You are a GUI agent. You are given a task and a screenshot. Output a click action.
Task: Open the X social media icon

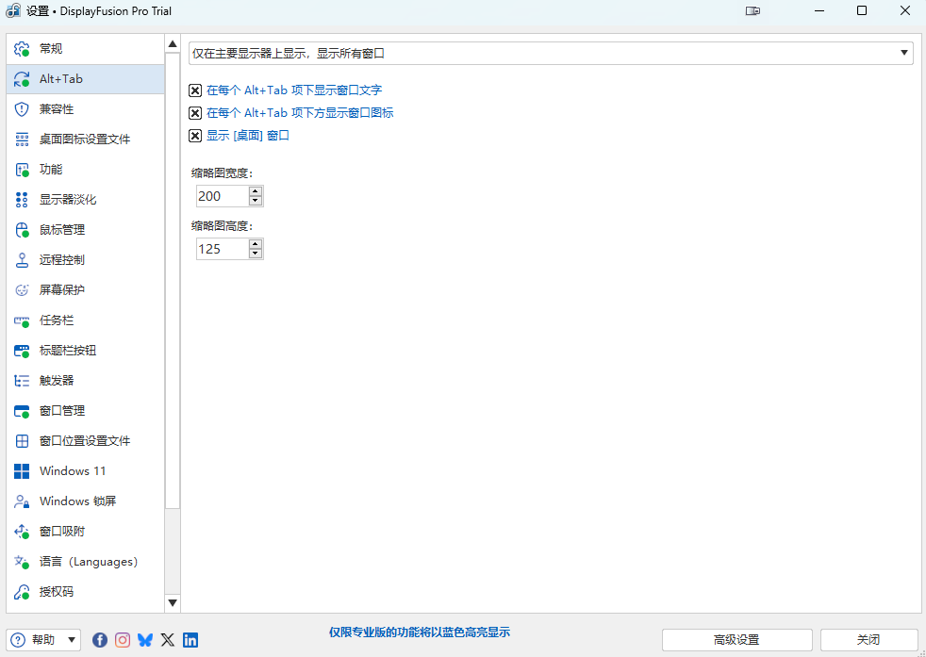coord(168,640)
